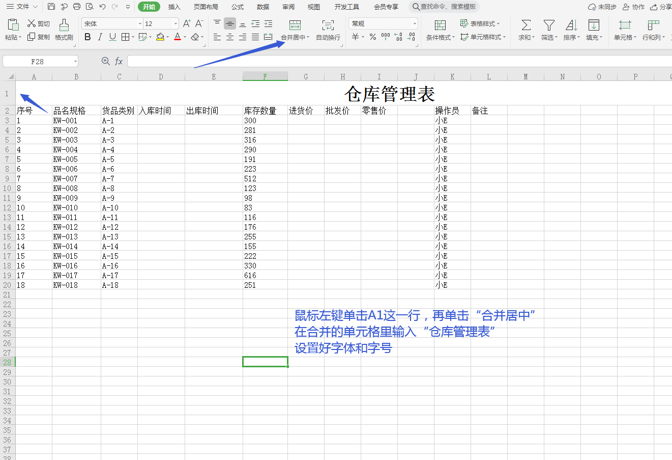The width and height of the screenshot is (672, 460).
Task: Apply cell borders icon
Action: (125, 37)
